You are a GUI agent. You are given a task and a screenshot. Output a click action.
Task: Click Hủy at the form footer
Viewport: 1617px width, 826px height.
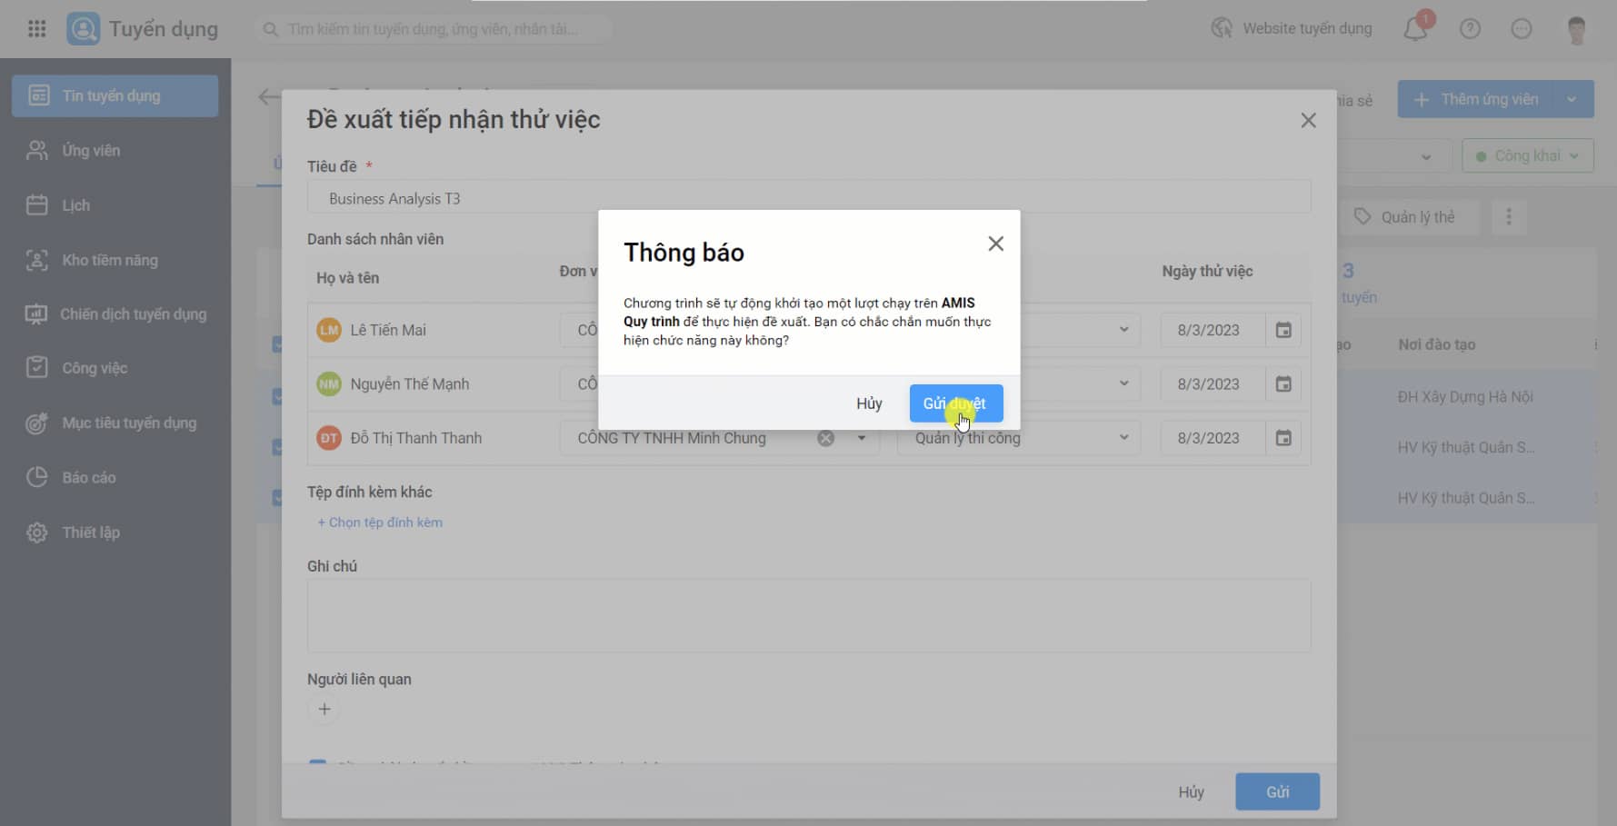tap(1191, 792)
